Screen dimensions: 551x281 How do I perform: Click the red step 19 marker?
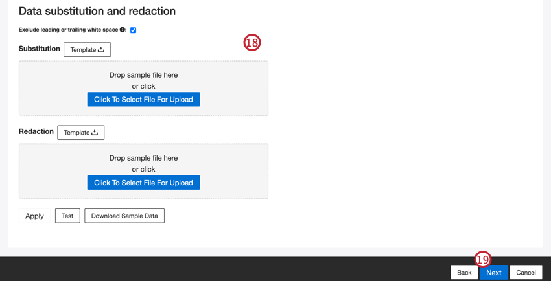483,259
